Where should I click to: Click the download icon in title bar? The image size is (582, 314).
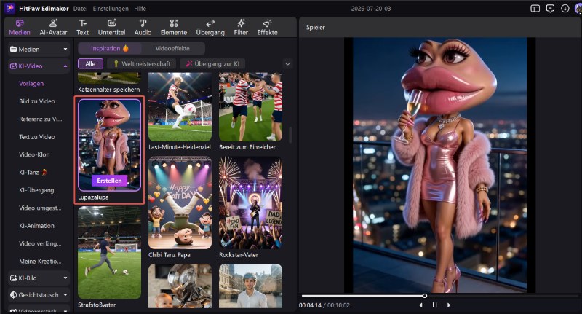tap(565, 9)
